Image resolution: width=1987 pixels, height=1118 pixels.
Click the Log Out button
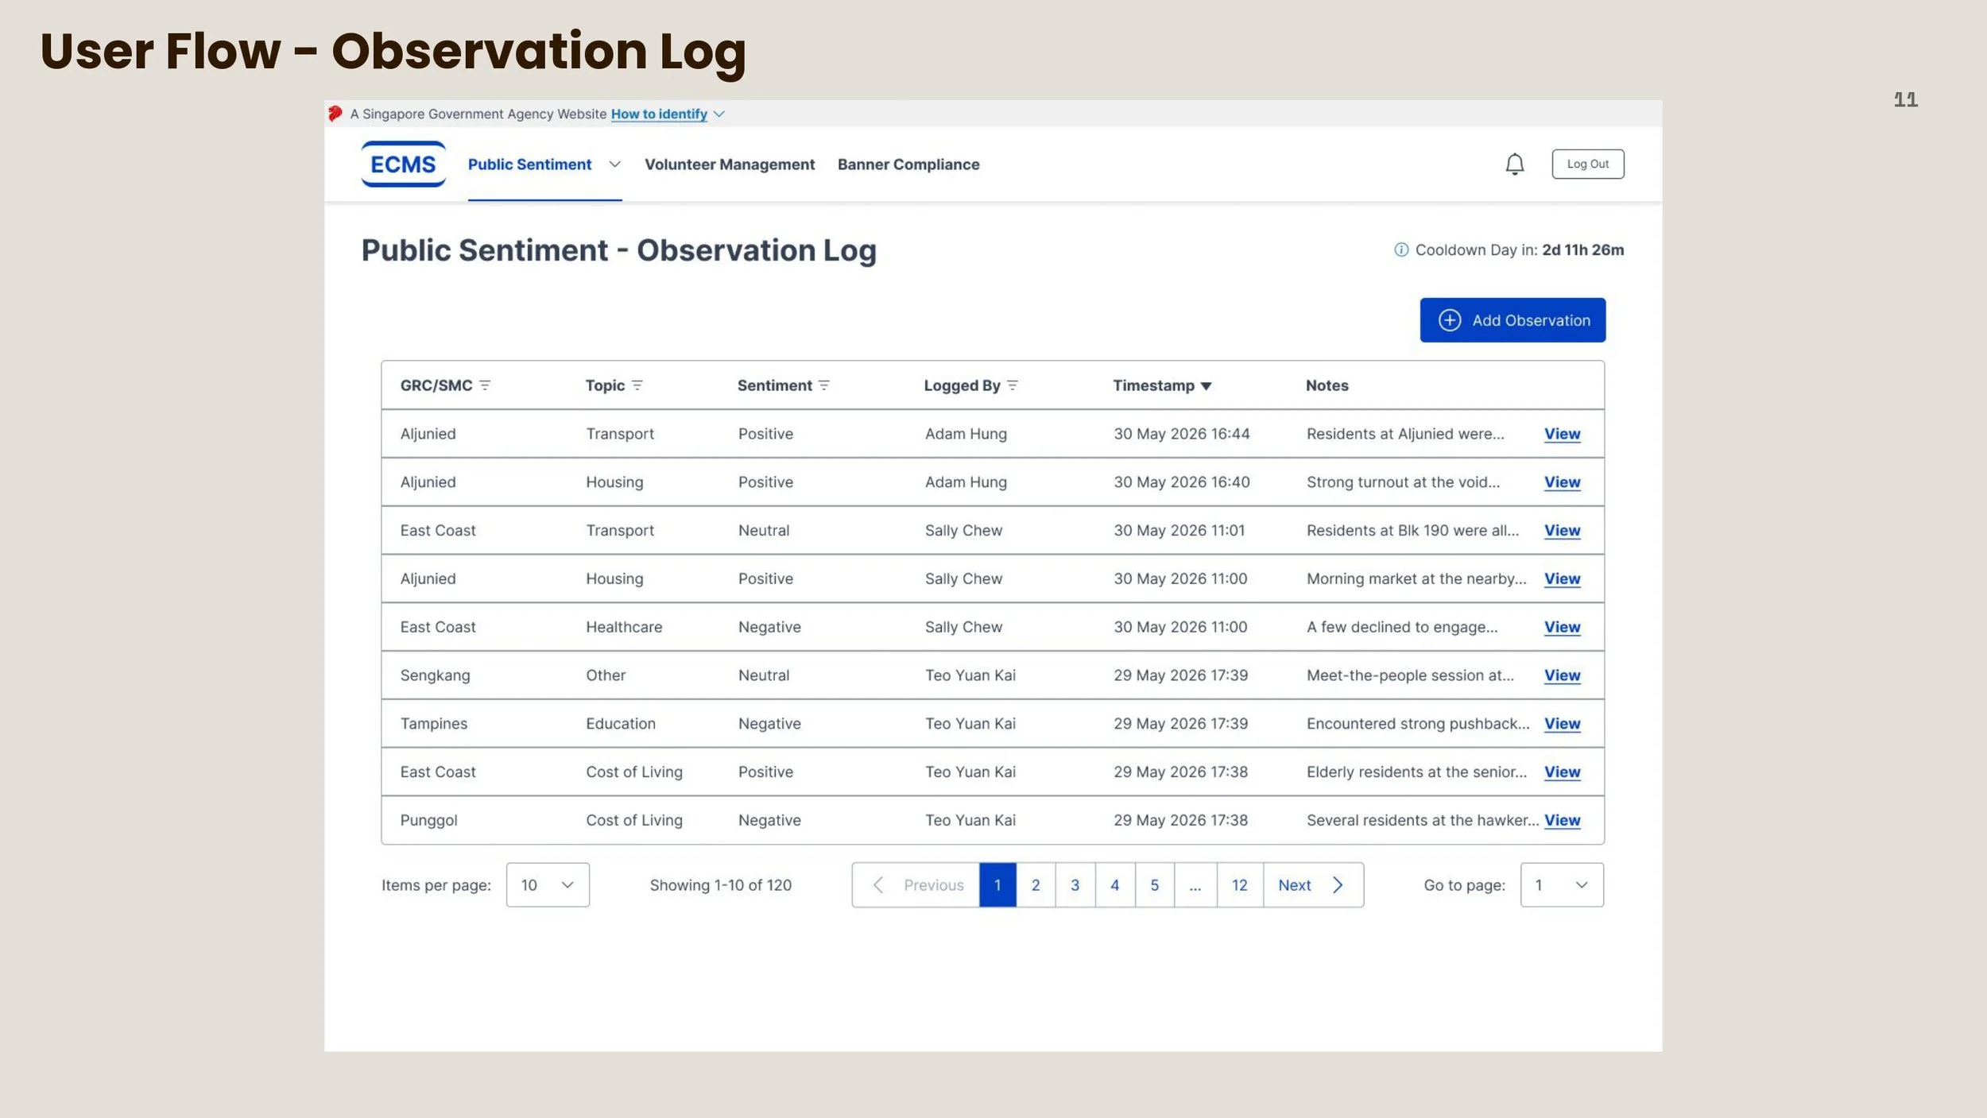1587,164
